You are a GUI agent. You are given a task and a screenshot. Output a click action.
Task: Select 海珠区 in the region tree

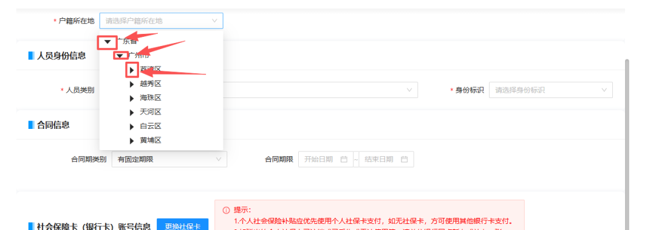click(x=151, y=98)
